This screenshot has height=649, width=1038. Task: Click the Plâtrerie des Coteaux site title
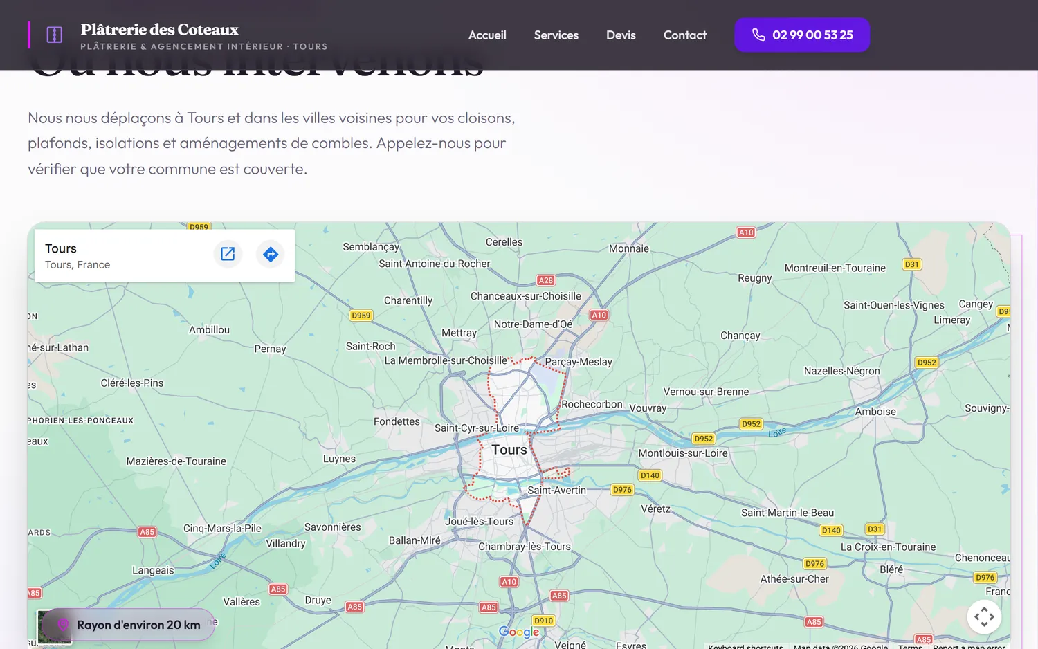[x=160, y=29]
